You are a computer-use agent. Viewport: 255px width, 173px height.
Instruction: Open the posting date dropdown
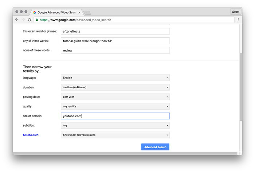(115, 97)
